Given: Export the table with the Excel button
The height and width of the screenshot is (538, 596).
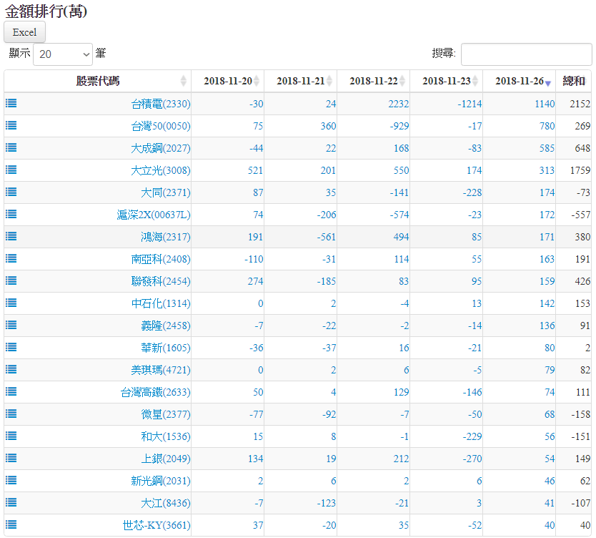Looking at the screenshot, I should 24,32.
